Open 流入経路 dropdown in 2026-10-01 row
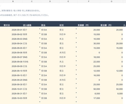Screen dimensions: 126x104 (x=40, y=88)
